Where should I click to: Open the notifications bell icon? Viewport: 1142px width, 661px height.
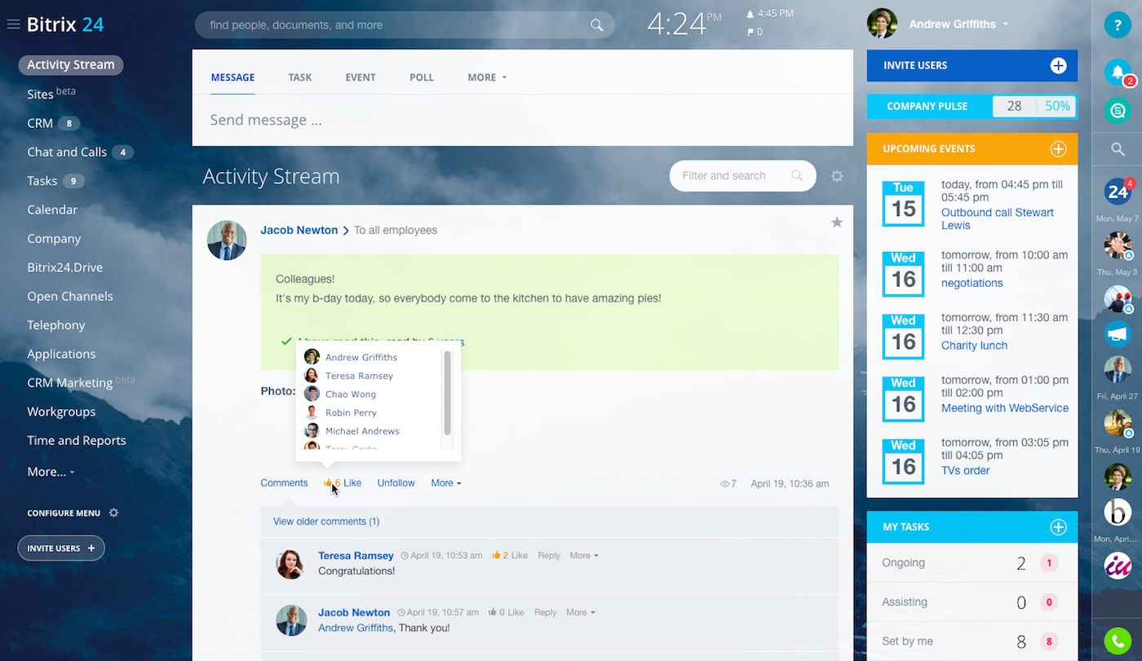click(1118, 72)
